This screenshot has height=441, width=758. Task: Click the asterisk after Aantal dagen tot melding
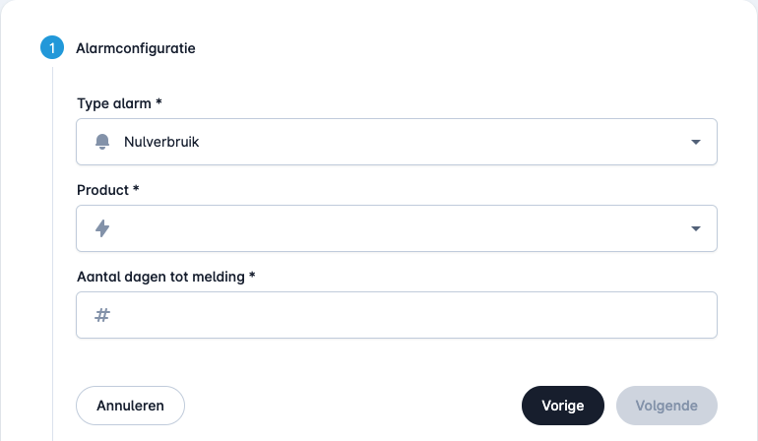[252, 275]
